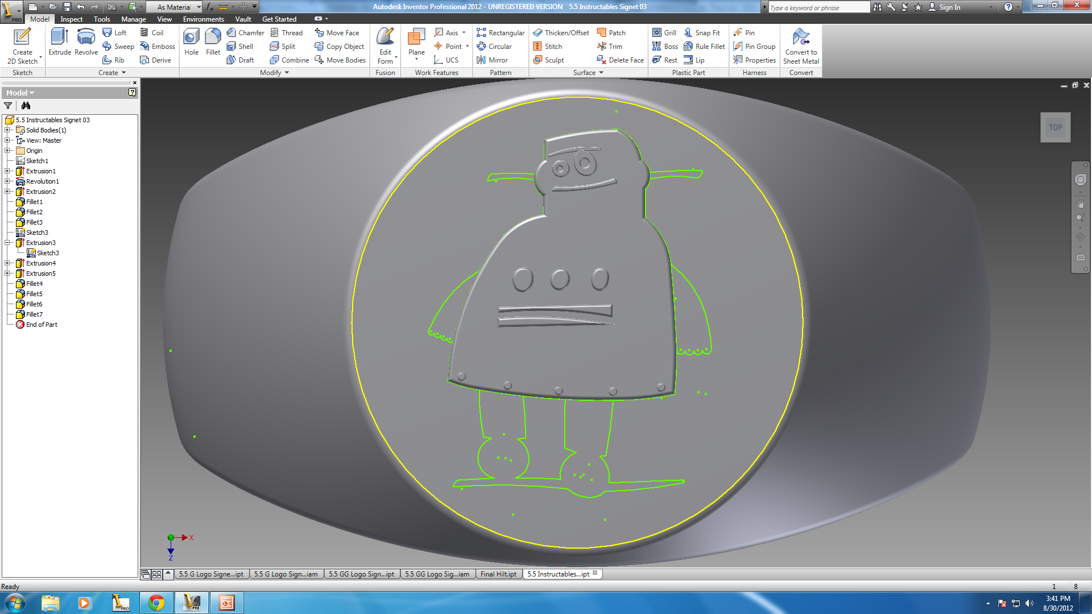Choose the Split tool
The image size is (1092, 614).
[283, 47]
